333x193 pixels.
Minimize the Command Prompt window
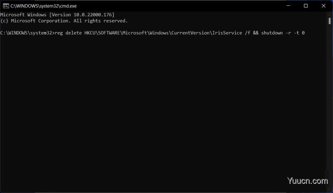point(288,6)
